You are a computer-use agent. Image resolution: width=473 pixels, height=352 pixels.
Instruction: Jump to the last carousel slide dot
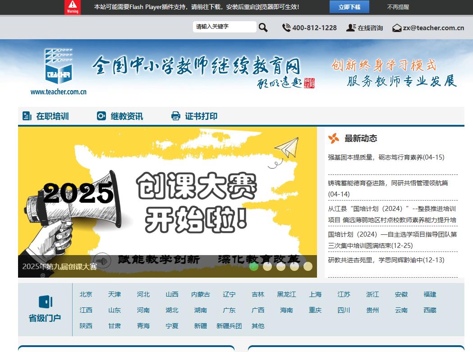click(308, 266)
